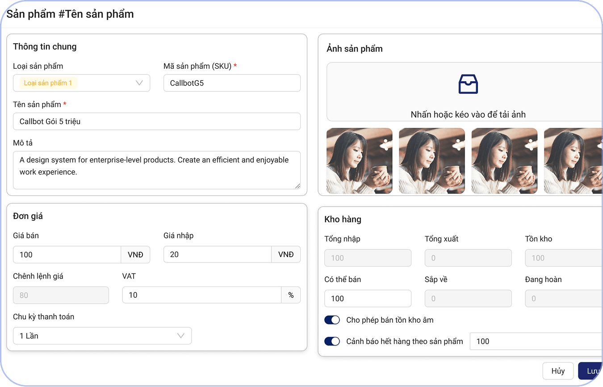Open the Chu kỳ thanh toán dropdown
Screen dimensions: 603x387
(102, 336)
